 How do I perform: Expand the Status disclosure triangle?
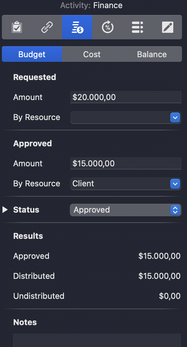pyautogui.click(x=5, y=210)
